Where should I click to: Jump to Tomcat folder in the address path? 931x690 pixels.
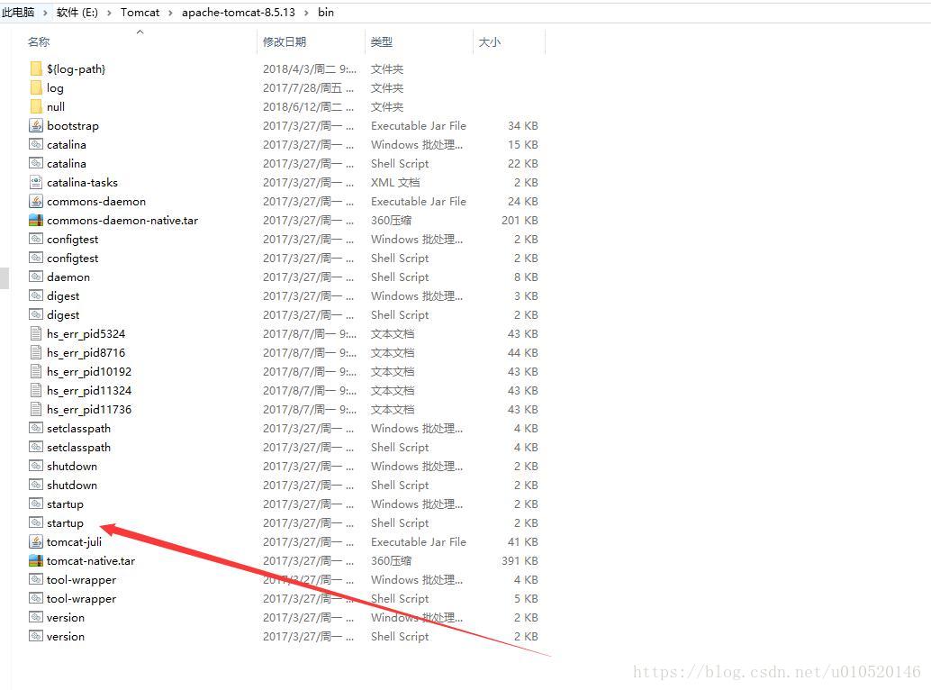click(x=140, y=13)
